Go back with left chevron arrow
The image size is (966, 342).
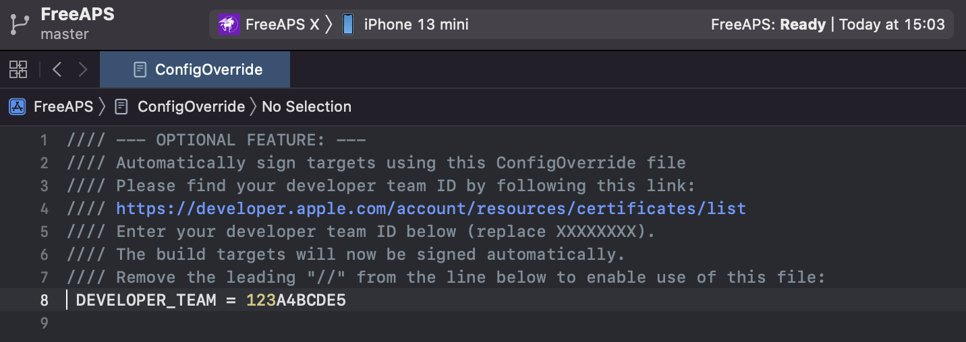[x=57, y=69]
